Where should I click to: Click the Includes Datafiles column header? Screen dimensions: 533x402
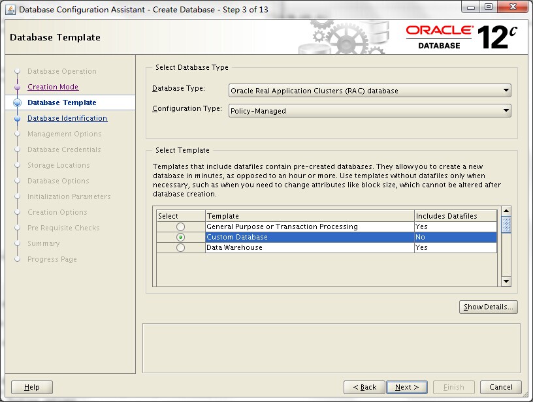coord(456,216)
